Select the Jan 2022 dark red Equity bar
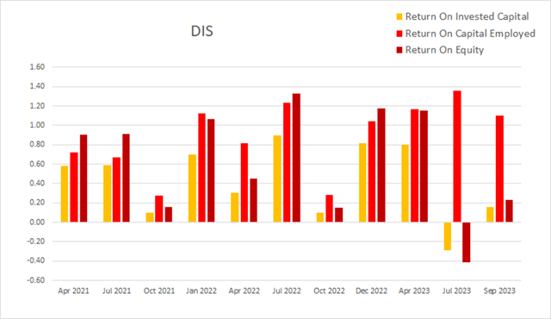 [x=211, y=171]
